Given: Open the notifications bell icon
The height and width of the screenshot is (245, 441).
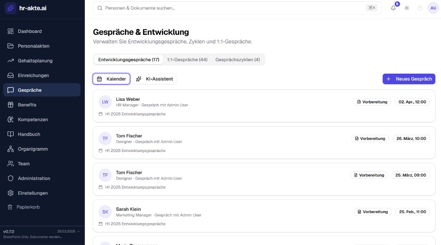Looking at the screenshot, I should [x=393, y=8].
